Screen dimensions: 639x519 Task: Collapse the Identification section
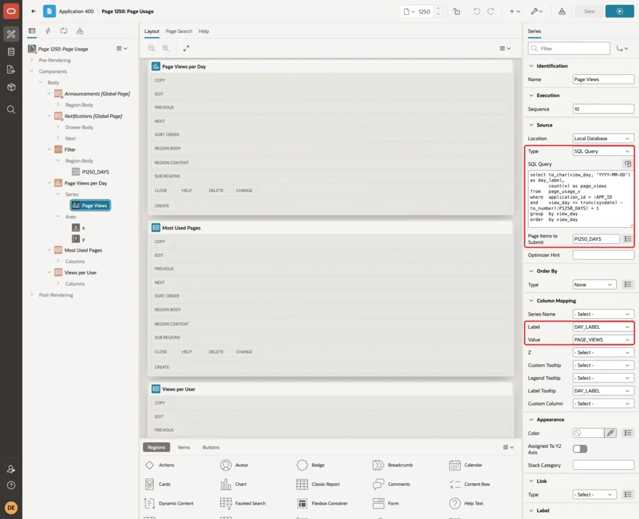tap(531, 66)
